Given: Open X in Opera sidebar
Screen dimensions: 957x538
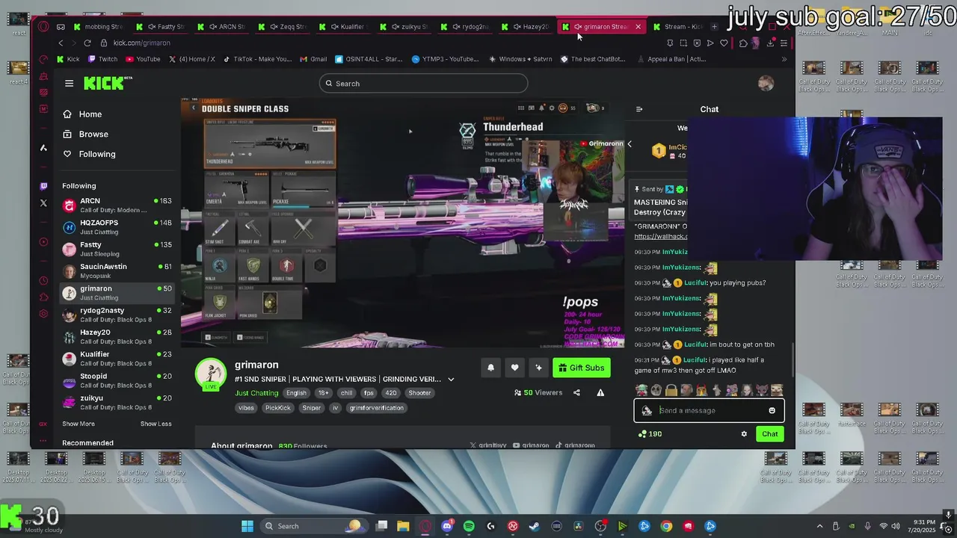Looking at the screenshot, I should point(43,203).
